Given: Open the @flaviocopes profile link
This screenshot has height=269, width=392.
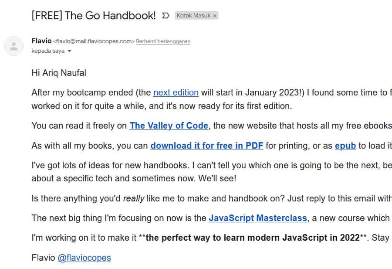Looking at the screenshot, I should coord(84,258).
